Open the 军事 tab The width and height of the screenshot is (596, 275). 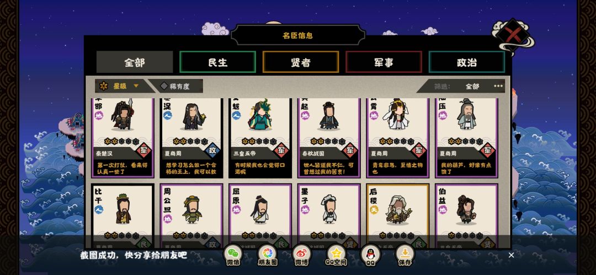pyautogui.click(x=384, y=62)
